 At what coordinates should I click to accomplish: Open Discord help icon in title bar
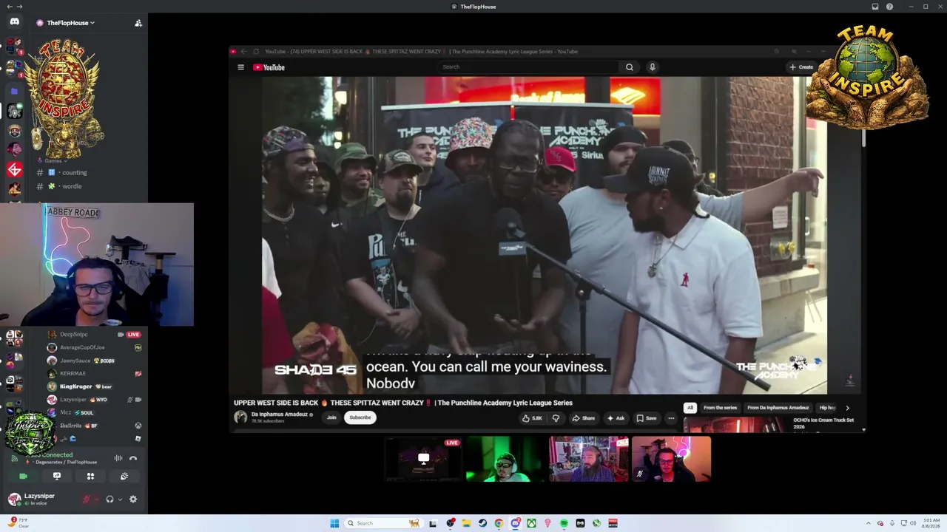tap(889, 7)
